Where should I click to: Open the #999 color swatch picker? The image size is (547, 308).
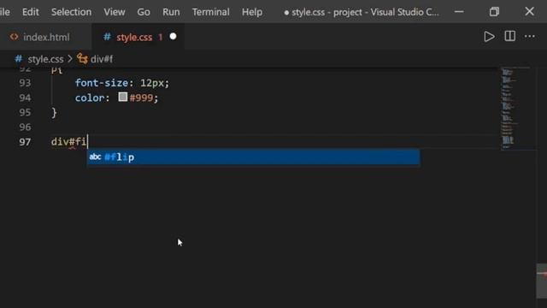pyautogui.click(x=122, y=97)
